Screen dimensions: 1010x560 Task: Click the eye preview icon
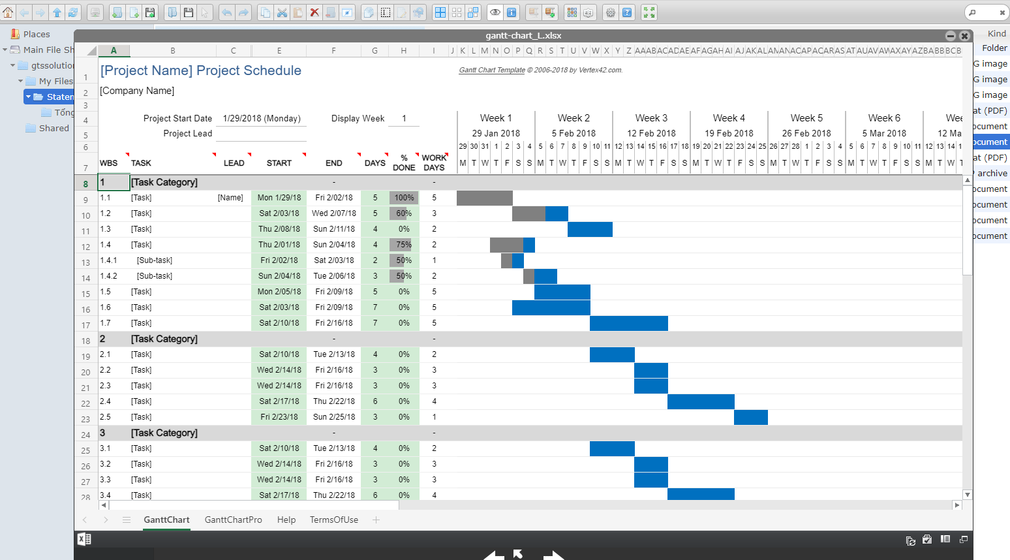coord(495,12)
